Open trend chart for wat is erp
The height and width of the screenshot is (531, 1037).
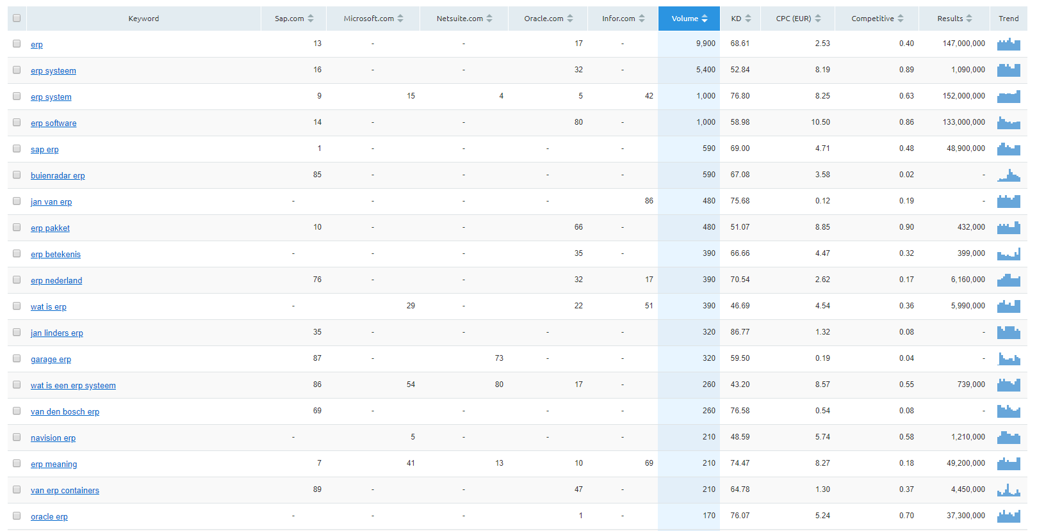1008,306
